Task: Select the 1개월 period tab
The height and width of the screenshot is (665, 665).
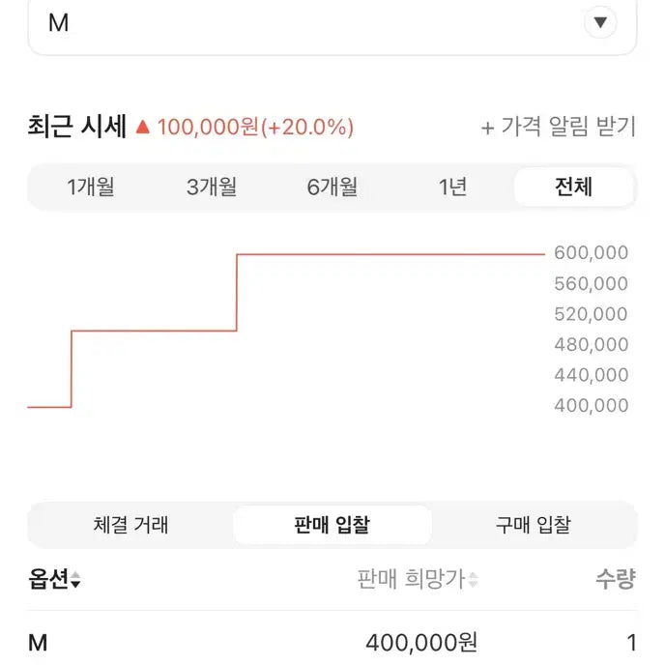Action: [x=91, y=187]
